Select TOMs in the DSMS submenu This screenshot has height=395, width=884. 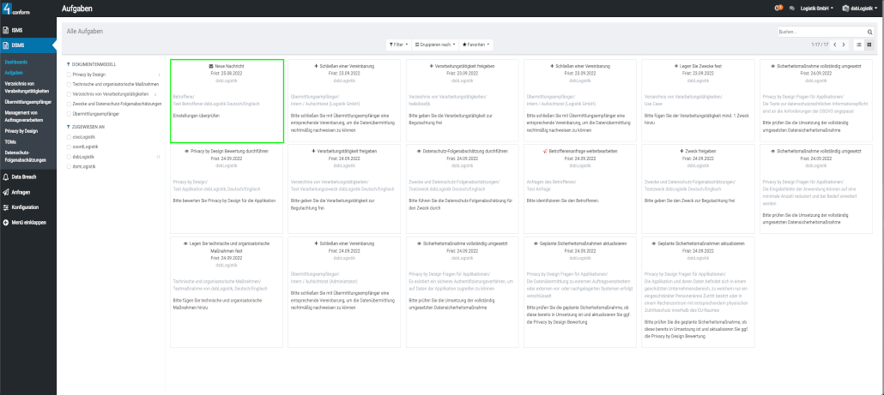pos(10,141)
